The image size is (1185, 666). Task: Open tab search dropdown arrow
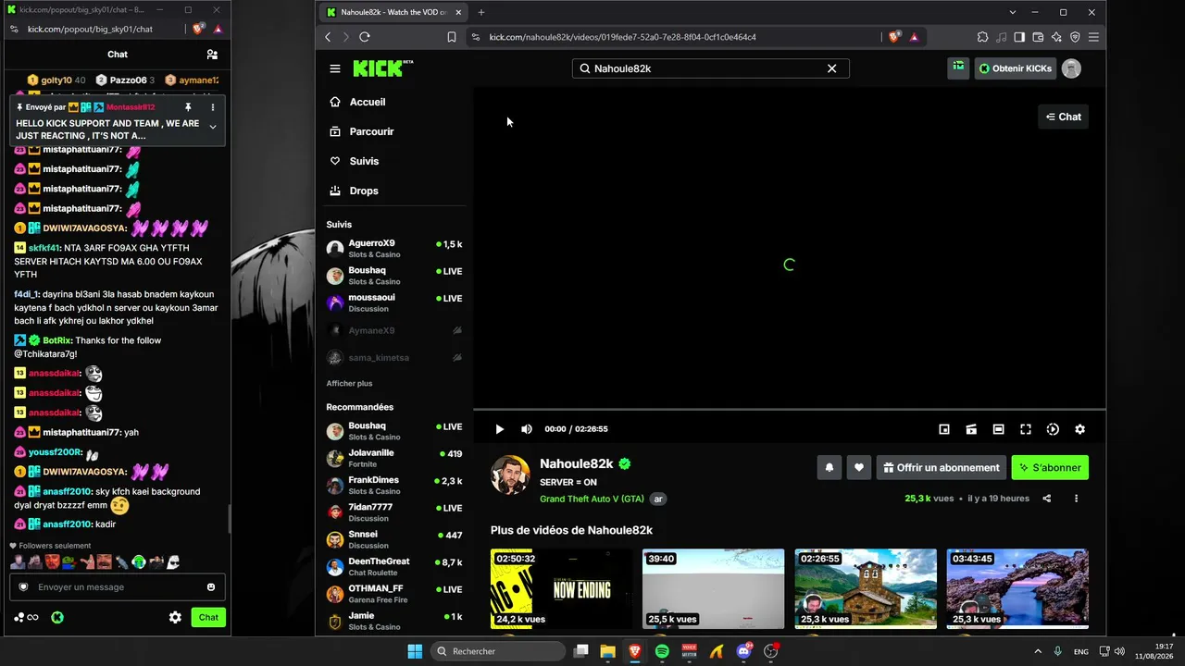pos(1013,12)
